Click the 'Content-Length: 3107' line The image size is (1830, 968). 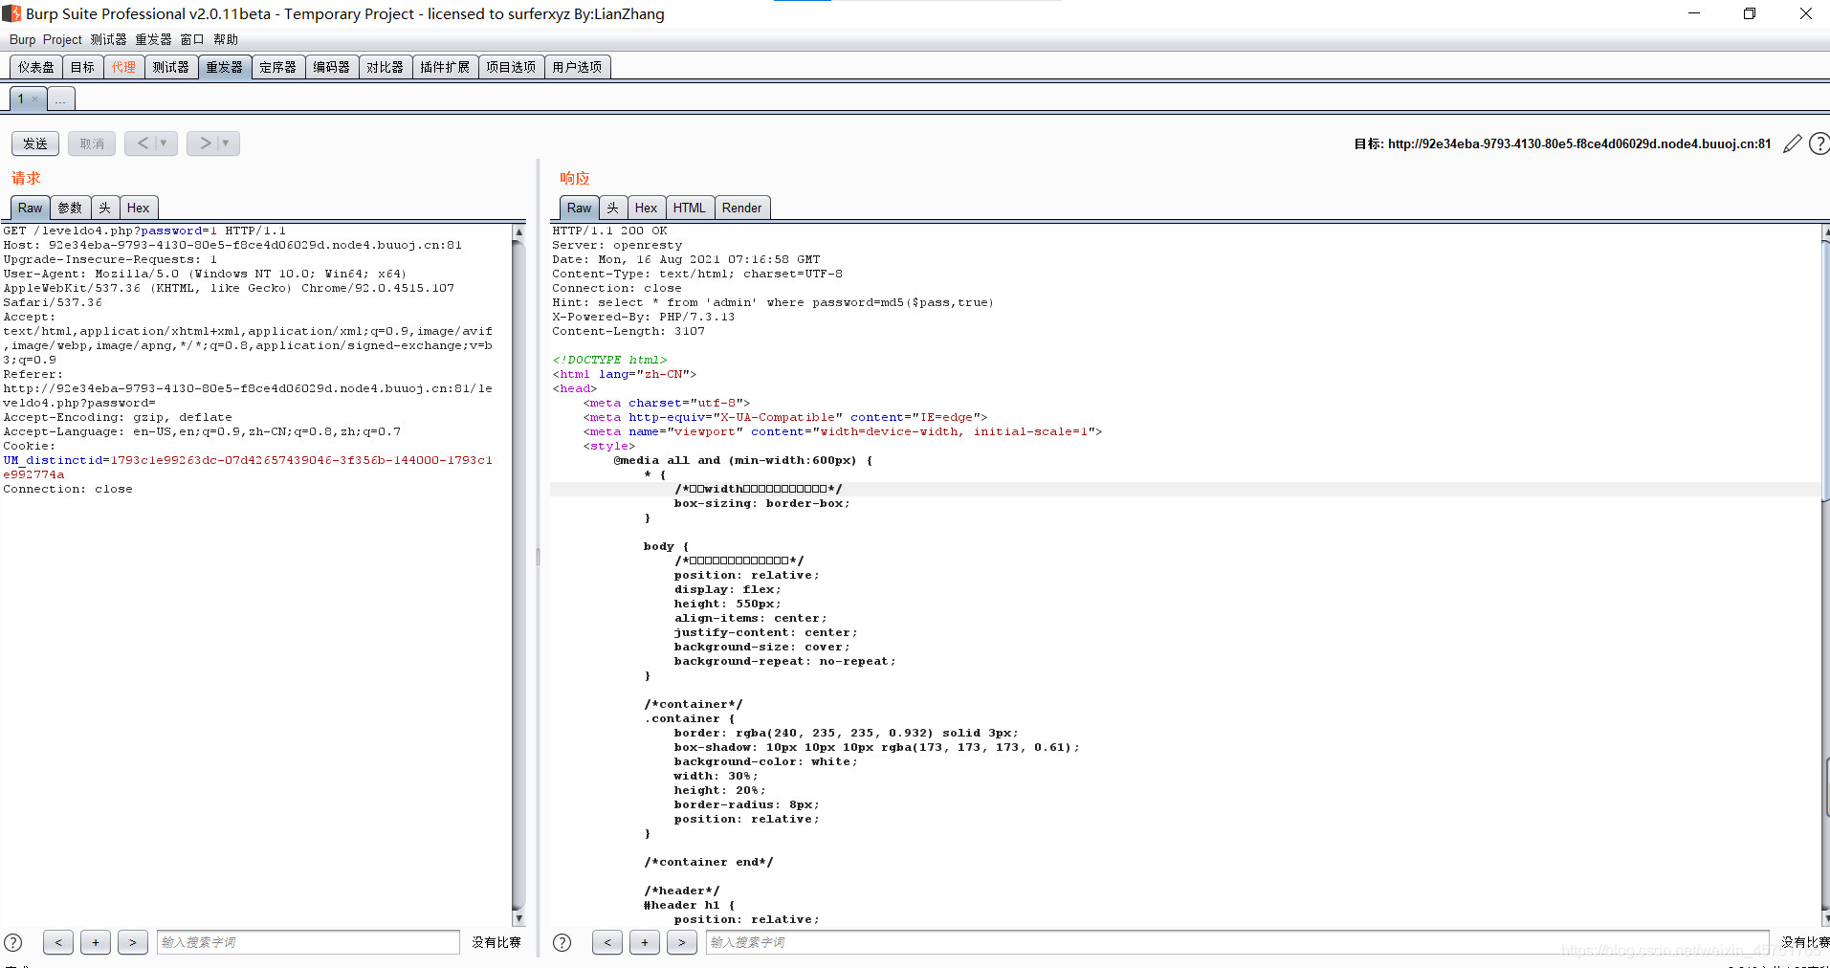tap(628, 331)
